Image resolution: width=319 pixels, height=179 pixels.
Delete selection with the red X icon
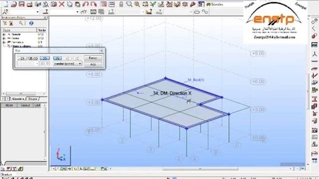[x=62, y=4]
